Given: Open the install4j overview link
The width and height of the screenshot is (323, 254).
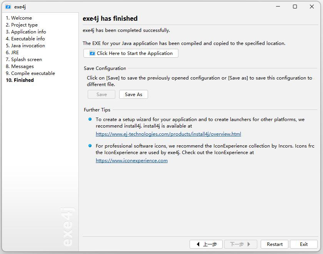Looking at the screenshot, I should [x=168, y=134].
